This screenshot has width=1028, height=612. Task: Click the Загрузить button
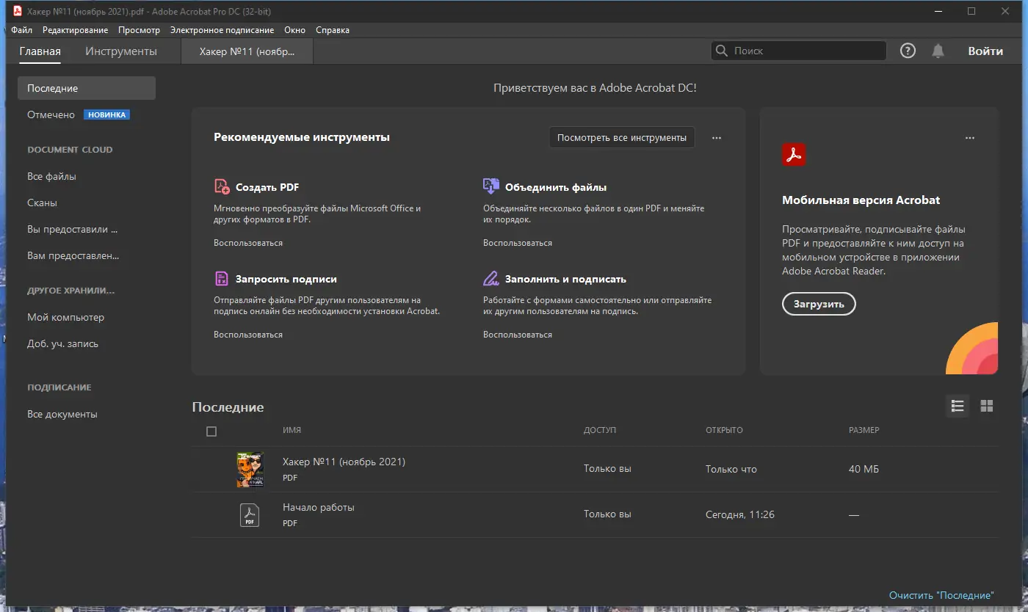point(819,304)
